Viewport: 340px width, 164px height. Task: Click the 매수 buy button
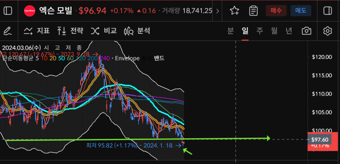click(x=276, y=11)
